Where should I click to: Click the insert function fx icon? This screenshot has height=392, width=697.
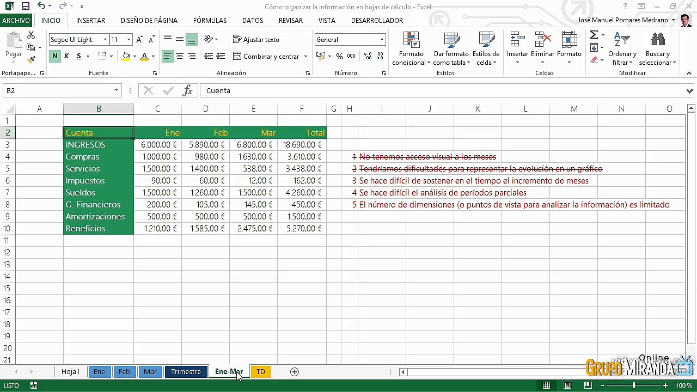[x=187, y=91]
